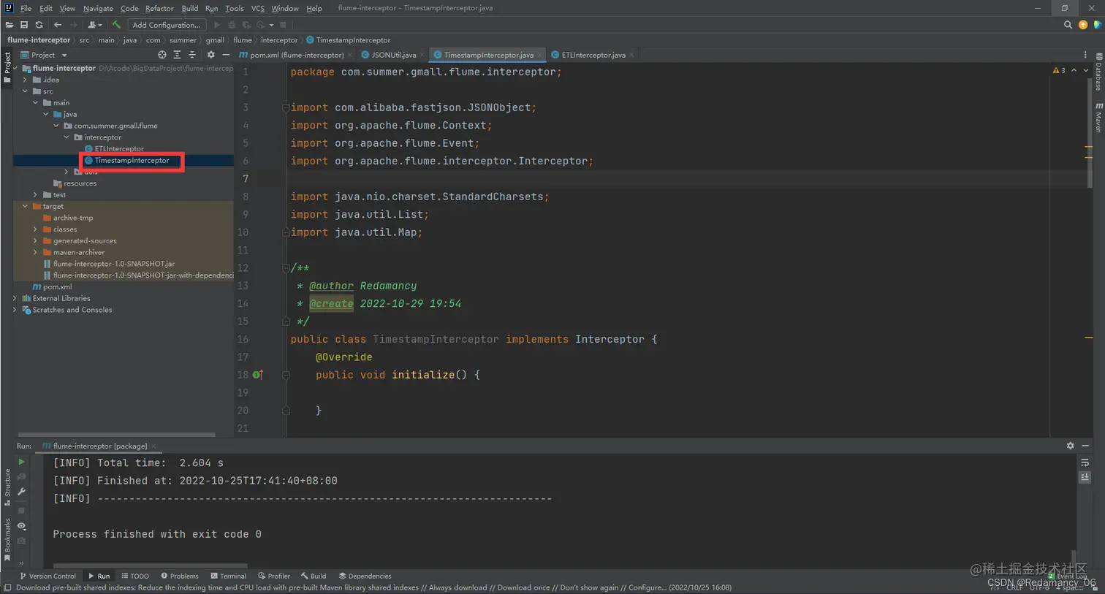
Task: Open the Maven side tool window
Action: (1098, 118)
